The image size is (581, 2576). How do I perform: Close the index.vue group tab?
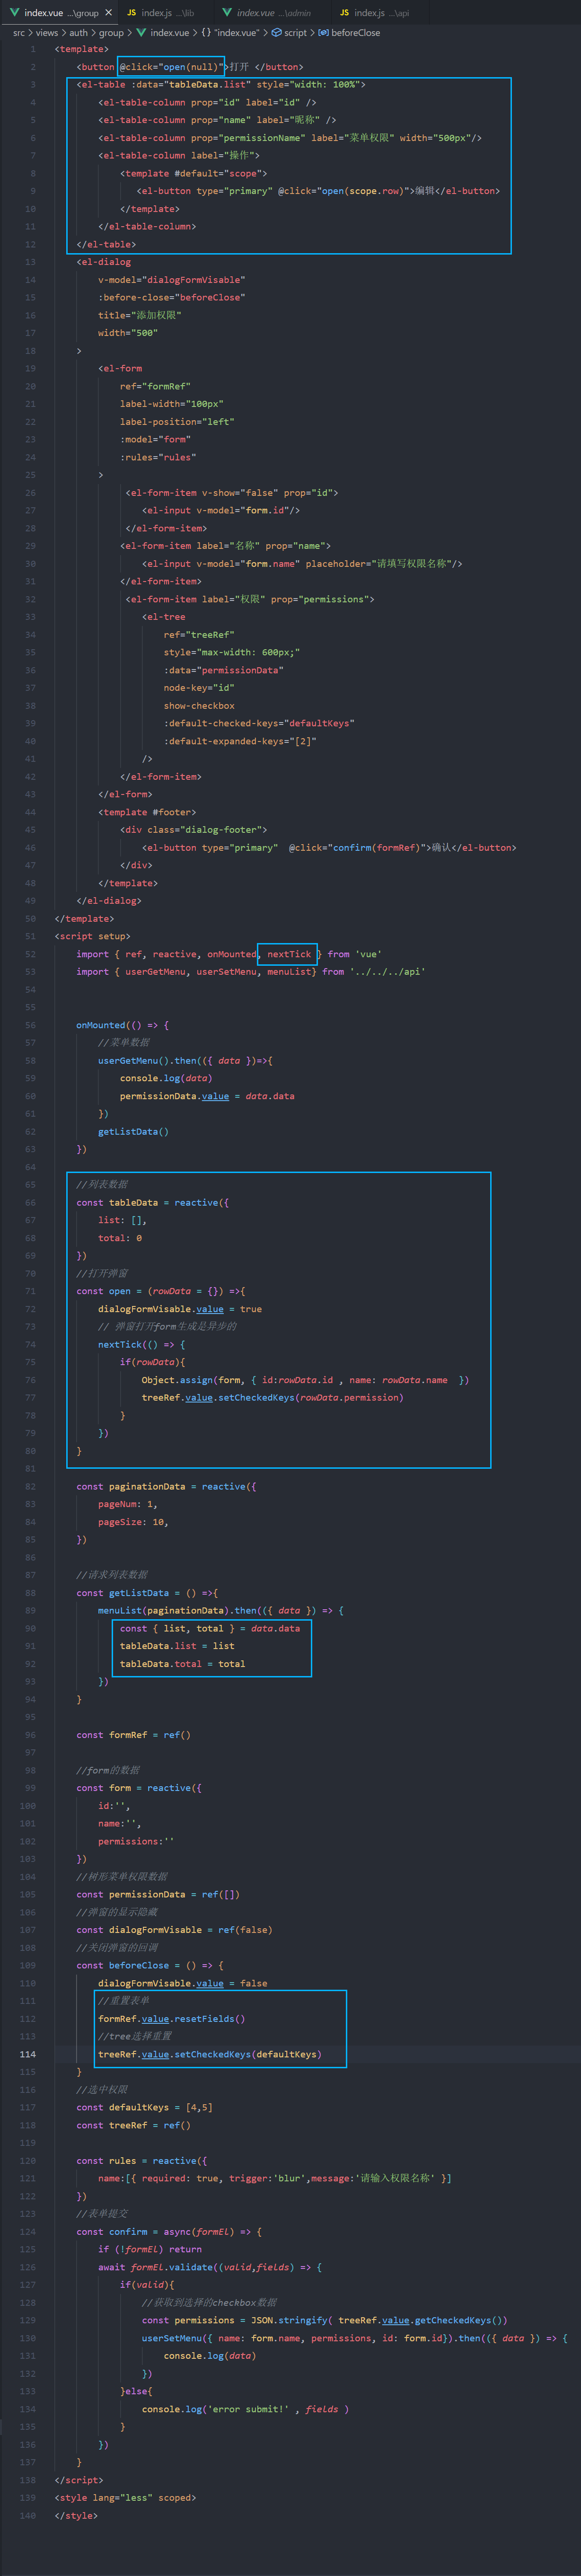[108, 13]
